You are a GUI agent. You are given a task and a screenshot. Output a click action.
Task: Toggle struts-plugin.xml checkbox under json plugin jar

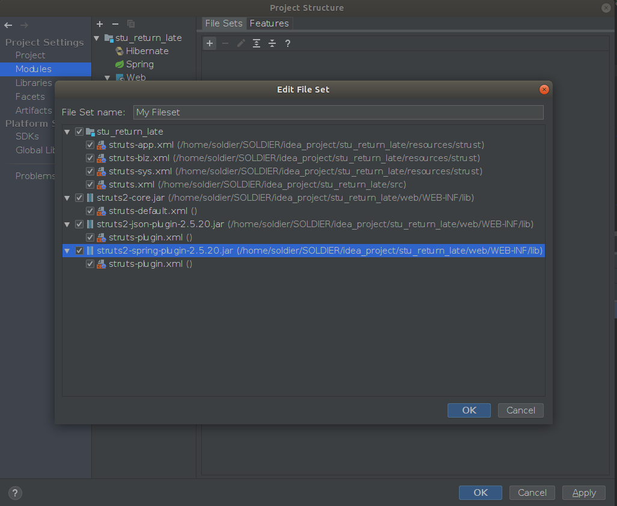90,237
